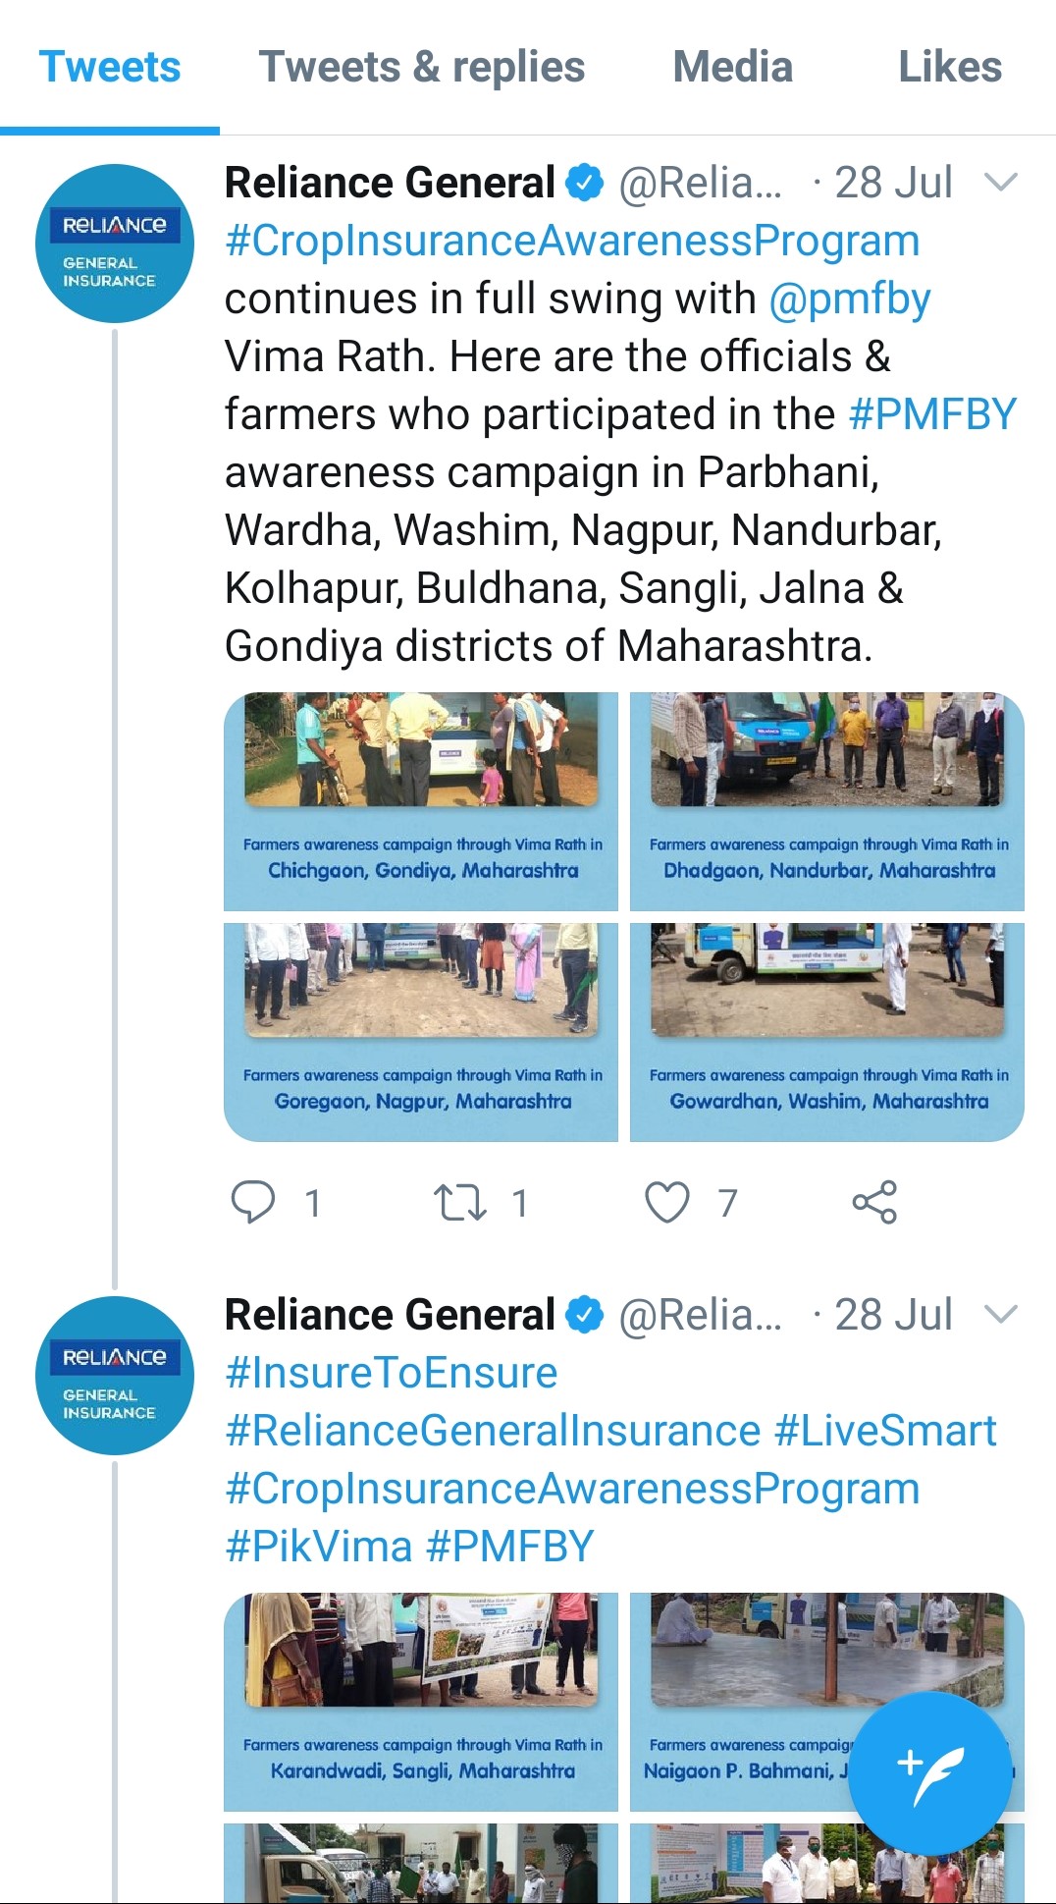
Task: Open the Media tab
Action: [732, 68]
